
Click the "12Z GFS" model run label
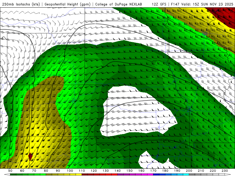click(x=159, y=4)
